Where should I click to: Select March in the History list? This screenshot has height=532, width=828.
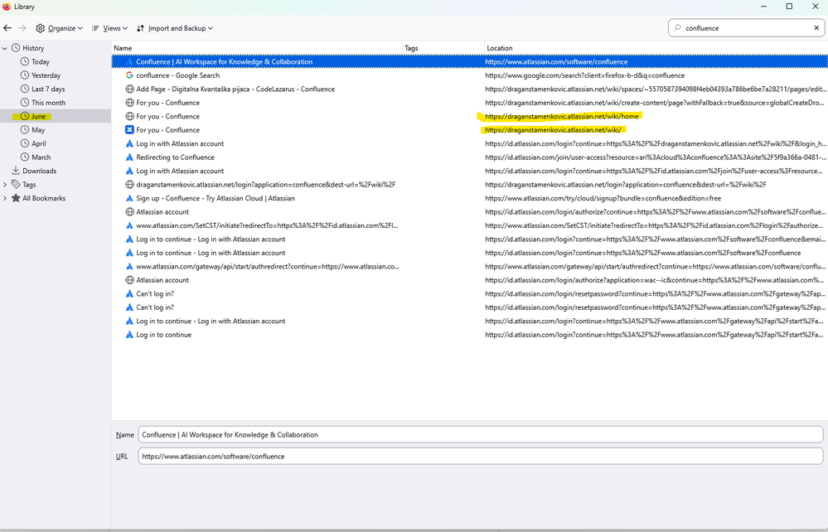coord(41,157)
